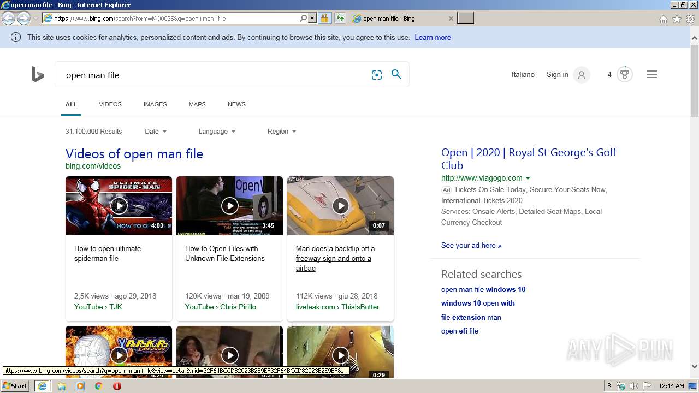
Task: Open red Opera-style taskbar icon
Action: pos(117,386)
